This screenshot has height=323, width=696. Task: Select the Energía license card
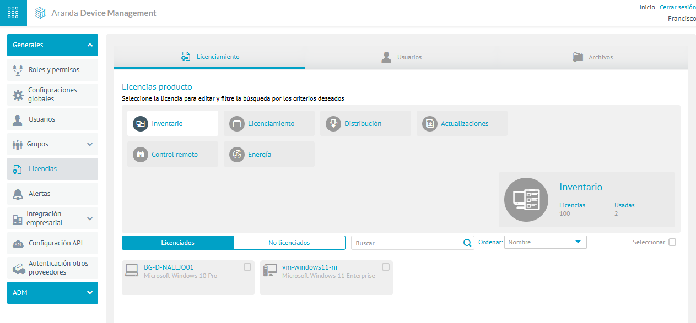click(x=269, y=155)
